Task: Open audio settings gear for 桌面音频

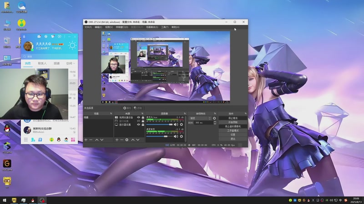Action: pos(181,136)
